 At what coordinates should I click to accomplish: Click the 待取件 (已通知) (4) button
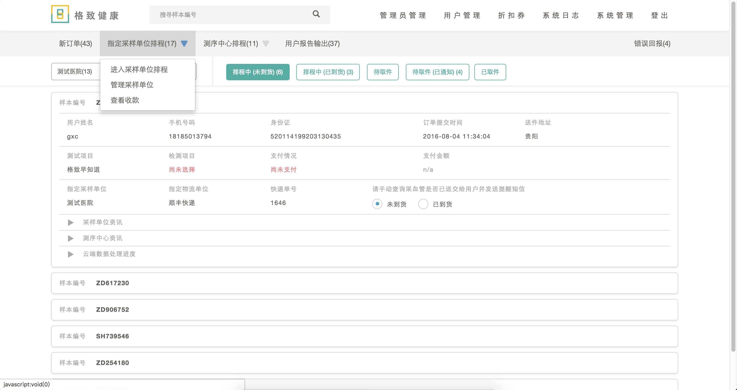[x=437, y=72]
